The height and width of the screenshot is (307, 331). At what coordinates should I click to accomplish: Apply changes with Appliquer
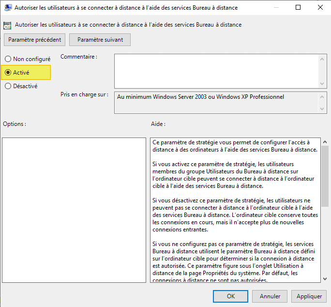click(x=309, y=296)
